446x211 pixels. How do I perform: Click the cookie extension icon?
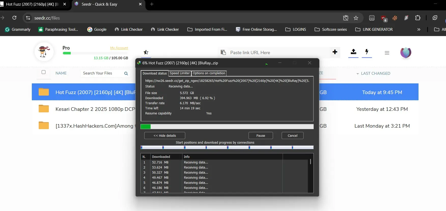(x=395, y=18)
